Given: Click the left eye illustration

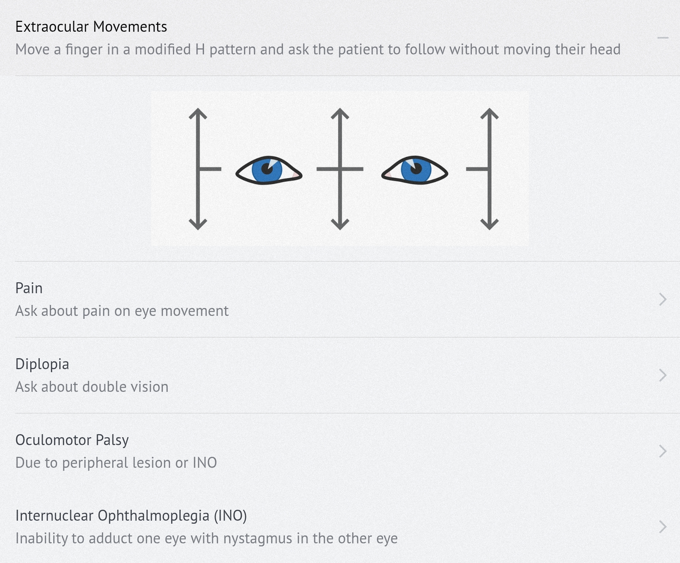Looking at the screenshot, I should (x=269, y=170).
